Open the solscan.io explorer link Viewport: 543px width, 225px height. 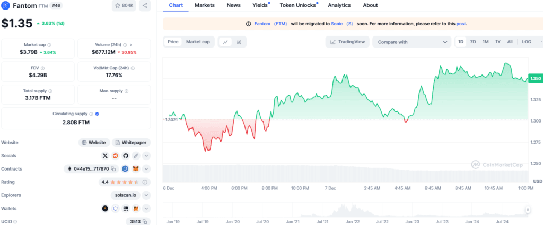click(126, 195)
